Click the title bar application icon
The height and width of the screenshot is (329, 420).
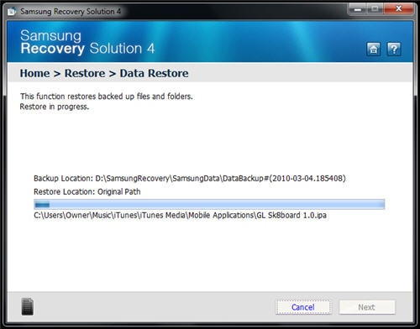[x=12, y=12]
